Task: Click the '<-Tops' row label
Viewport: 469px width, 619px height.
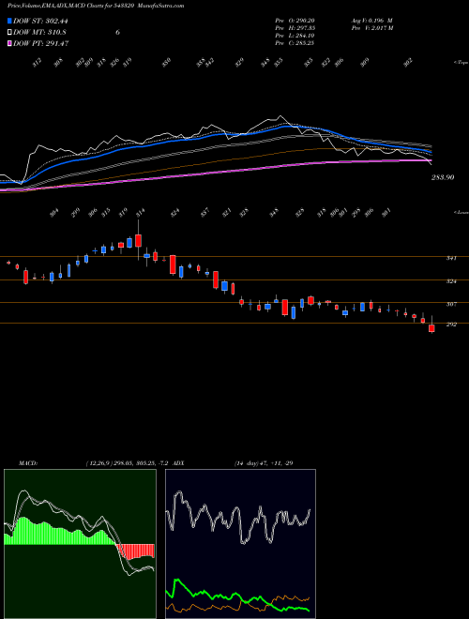Action: point(461,63)
